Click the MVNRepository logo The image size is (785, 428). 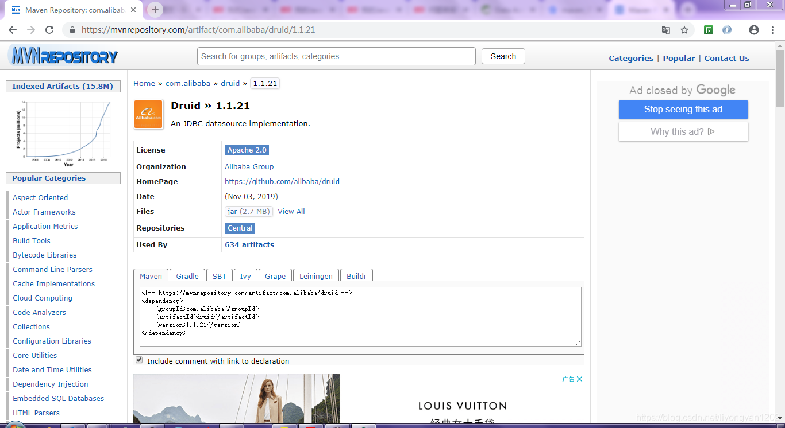coord(63,56)
